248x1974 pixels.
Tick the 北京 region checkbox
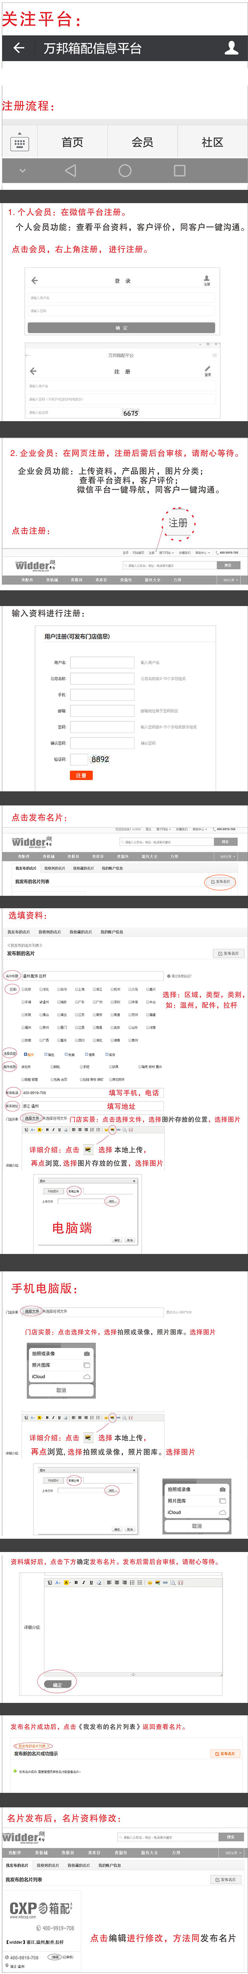[x=22, y=989]
